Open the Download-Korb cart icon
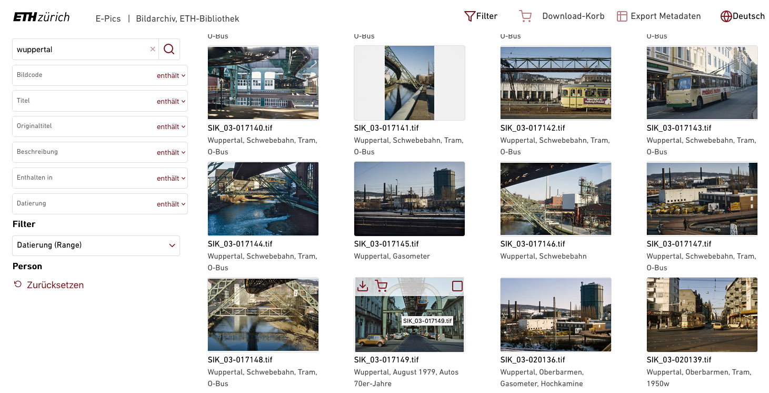Viewport: 769px width, 393px height. pyautogui.click(x=525, y=16)
